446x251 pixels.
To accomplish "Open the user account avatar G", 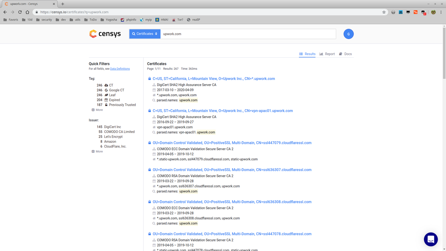I will (x=349, y=34).
